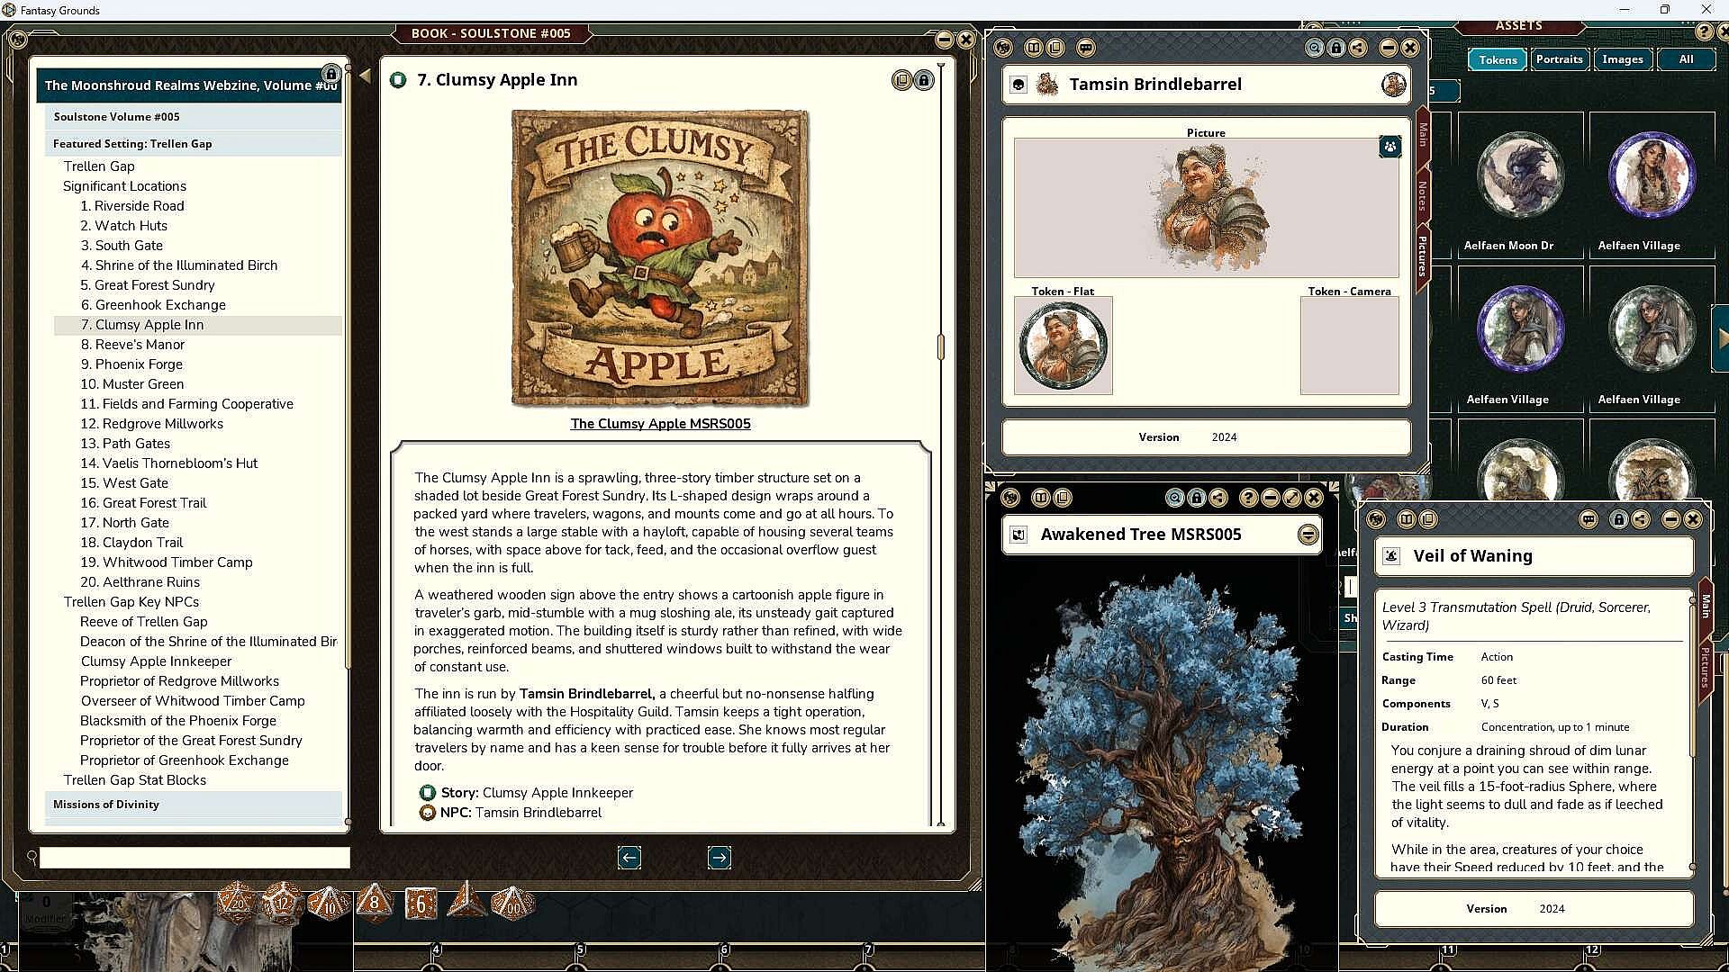Image resolution: width=1729 pixels, height=972 pixels.
Task: Collapse Featured Setting: Trellen Gap section
Action: pyautogui.click(x=193, y=143)
